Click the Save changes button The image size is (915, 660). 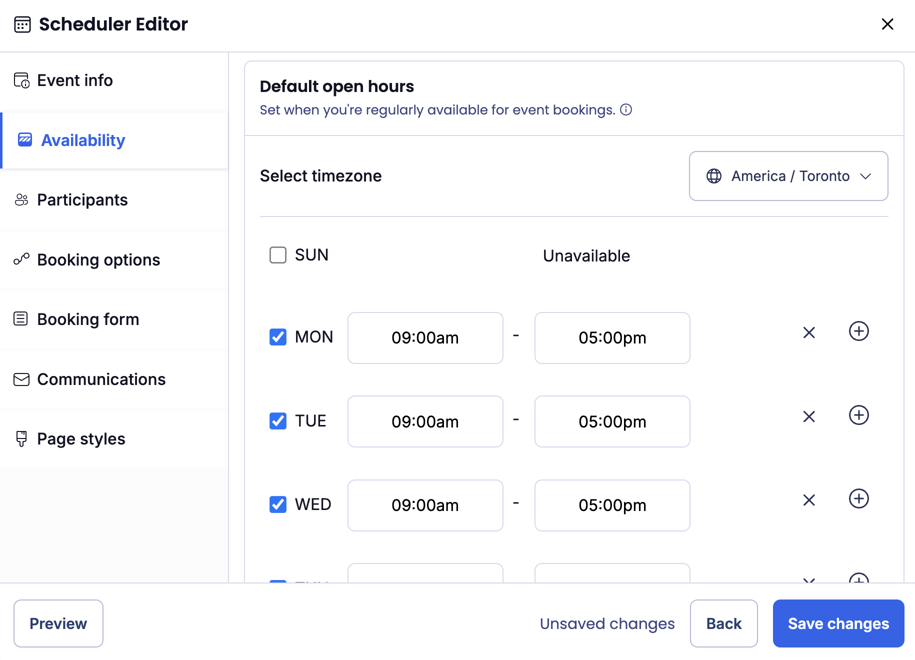click(x=838, y=623)
